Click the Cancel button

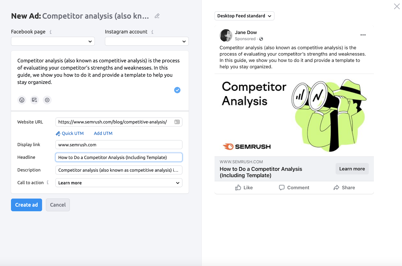pos(58,205)
